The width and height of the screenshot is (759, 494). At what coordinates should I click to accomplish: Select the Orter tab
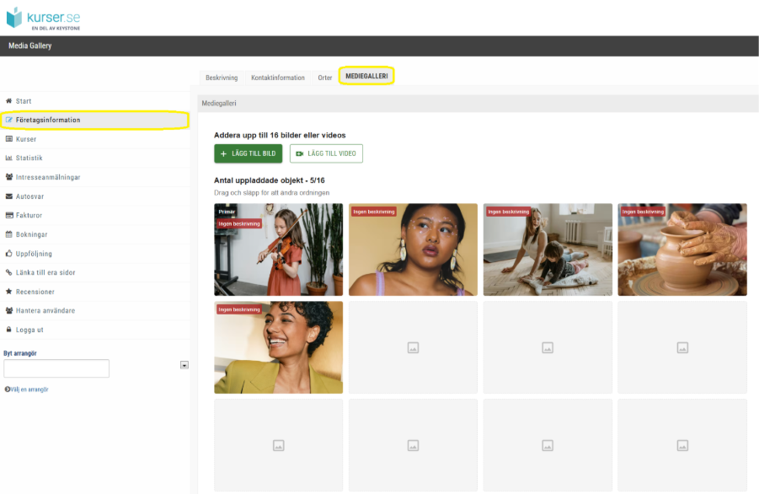click(x=325, y=78)
